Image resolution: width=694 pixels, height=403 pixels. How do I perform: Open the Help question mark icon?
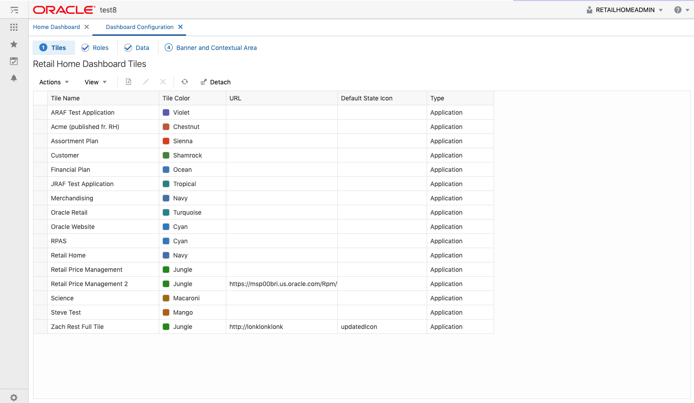tap(677, 9)
